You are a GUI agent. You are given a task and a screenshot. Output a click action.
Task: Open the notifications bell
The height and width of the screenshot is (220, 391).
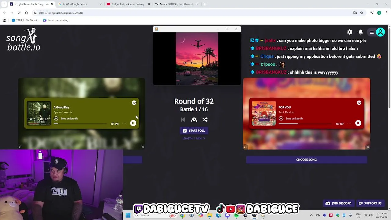point(361,32)
